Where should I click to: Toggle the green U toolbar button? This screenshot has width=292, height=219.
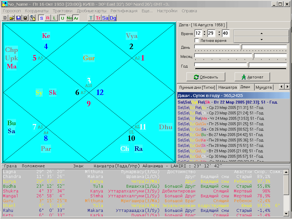62,18
